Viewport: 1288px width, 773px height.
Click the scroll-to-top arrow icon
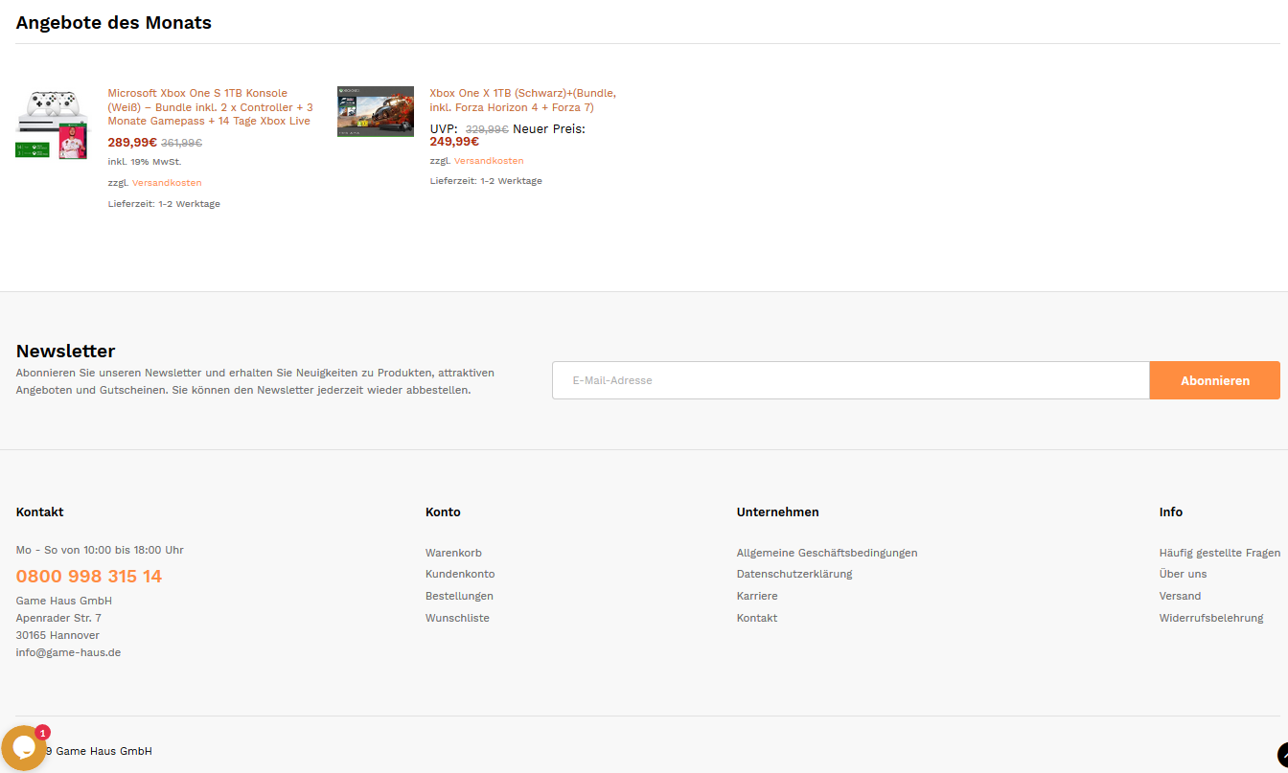[x=1282, y=754]
